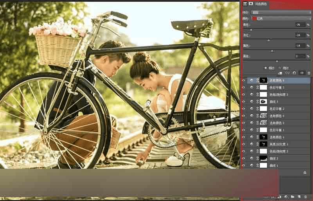Click the reset to adjustment defaults icon
The image size is (313, 201).
294,73
